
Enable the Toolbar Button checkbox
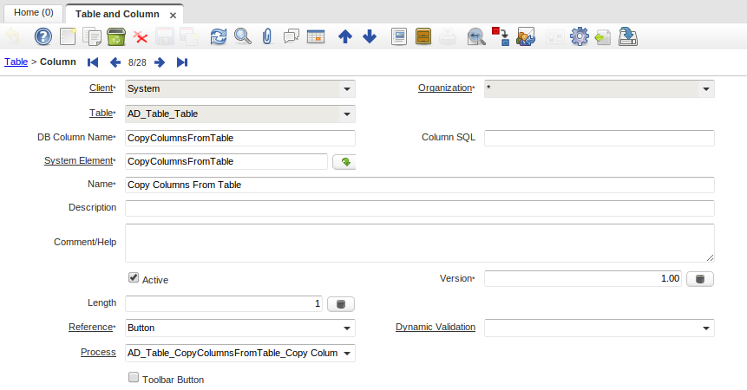pyautogui.click(x=134, y=377)
